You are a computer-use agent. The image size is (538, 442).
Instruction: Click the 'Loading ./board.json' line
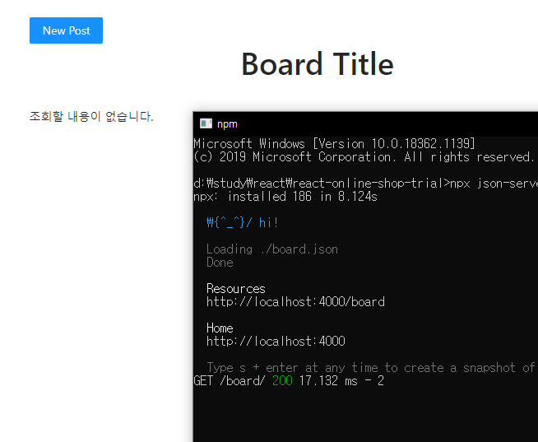272,249
